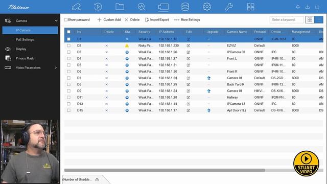Image resolution: width=327 pixels, height=184 pixels.
Task: Open the smart analysis search icon
Action: tap(142, 7)
